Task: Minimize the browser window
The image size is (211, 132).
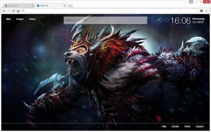Action: [x=196, y=2]
